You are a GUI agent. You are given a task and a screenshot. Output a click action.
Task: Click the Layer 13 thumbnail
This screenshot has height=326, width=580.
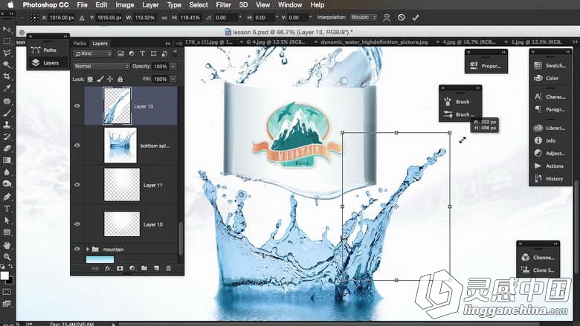(x=117, y=106)
